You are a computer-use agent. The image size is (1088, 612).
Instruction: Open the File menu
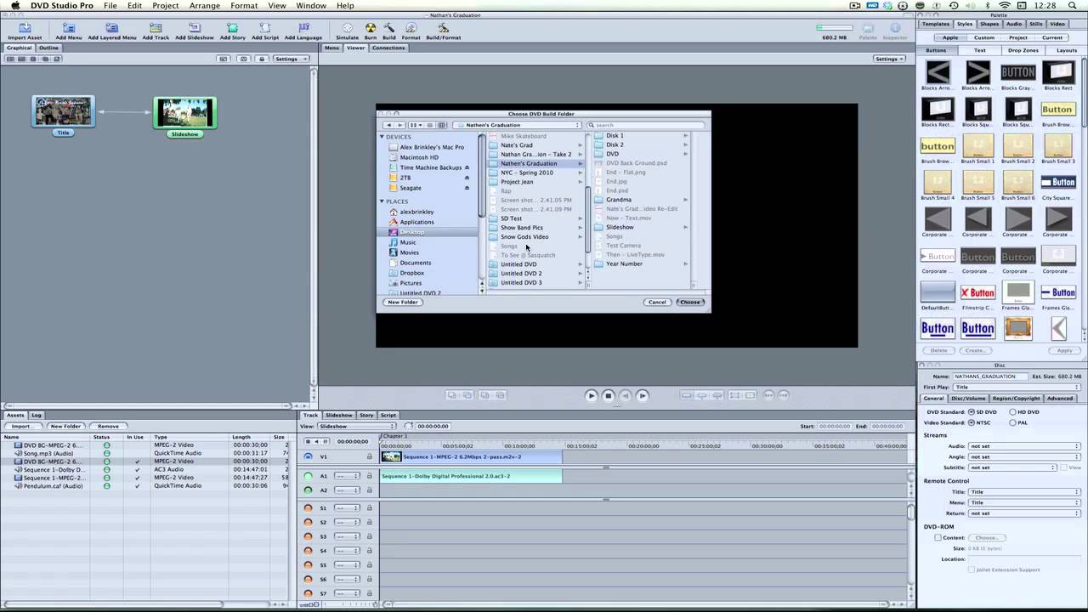pyautogui.click(x=110, y=6)
